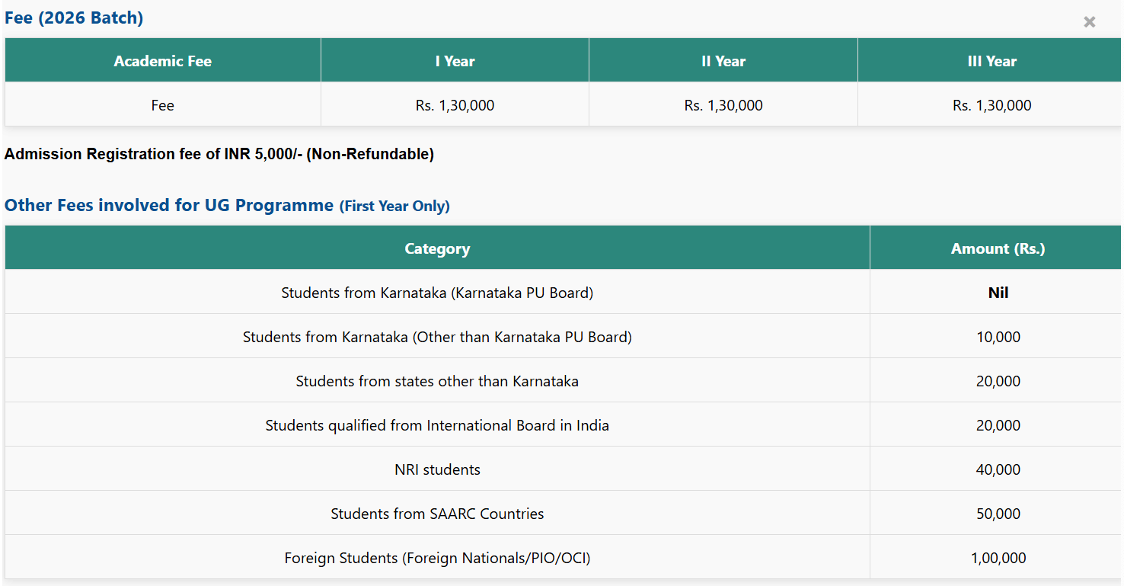Image resolution: width=1124 pixels, height=586 pixels.
Task: Select the III Year fee amount cell
Action: 991,105
